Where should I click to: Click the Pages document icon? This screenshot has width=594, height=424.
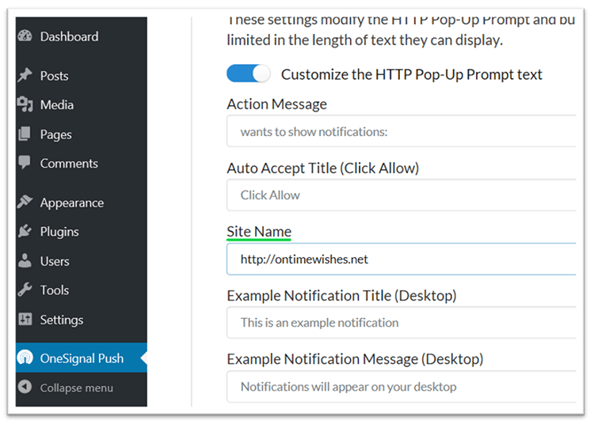point(25,134)
